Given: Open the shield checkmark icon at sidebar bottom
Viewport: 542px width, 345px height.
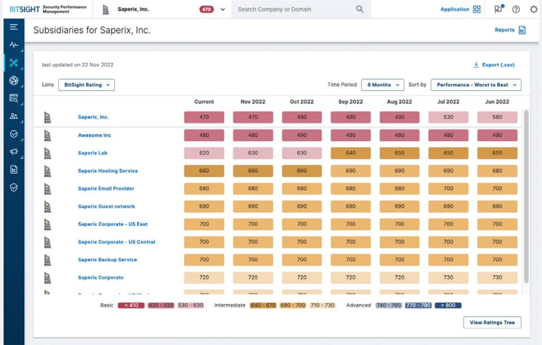Looking at the screenshot, I should [14, 187].
